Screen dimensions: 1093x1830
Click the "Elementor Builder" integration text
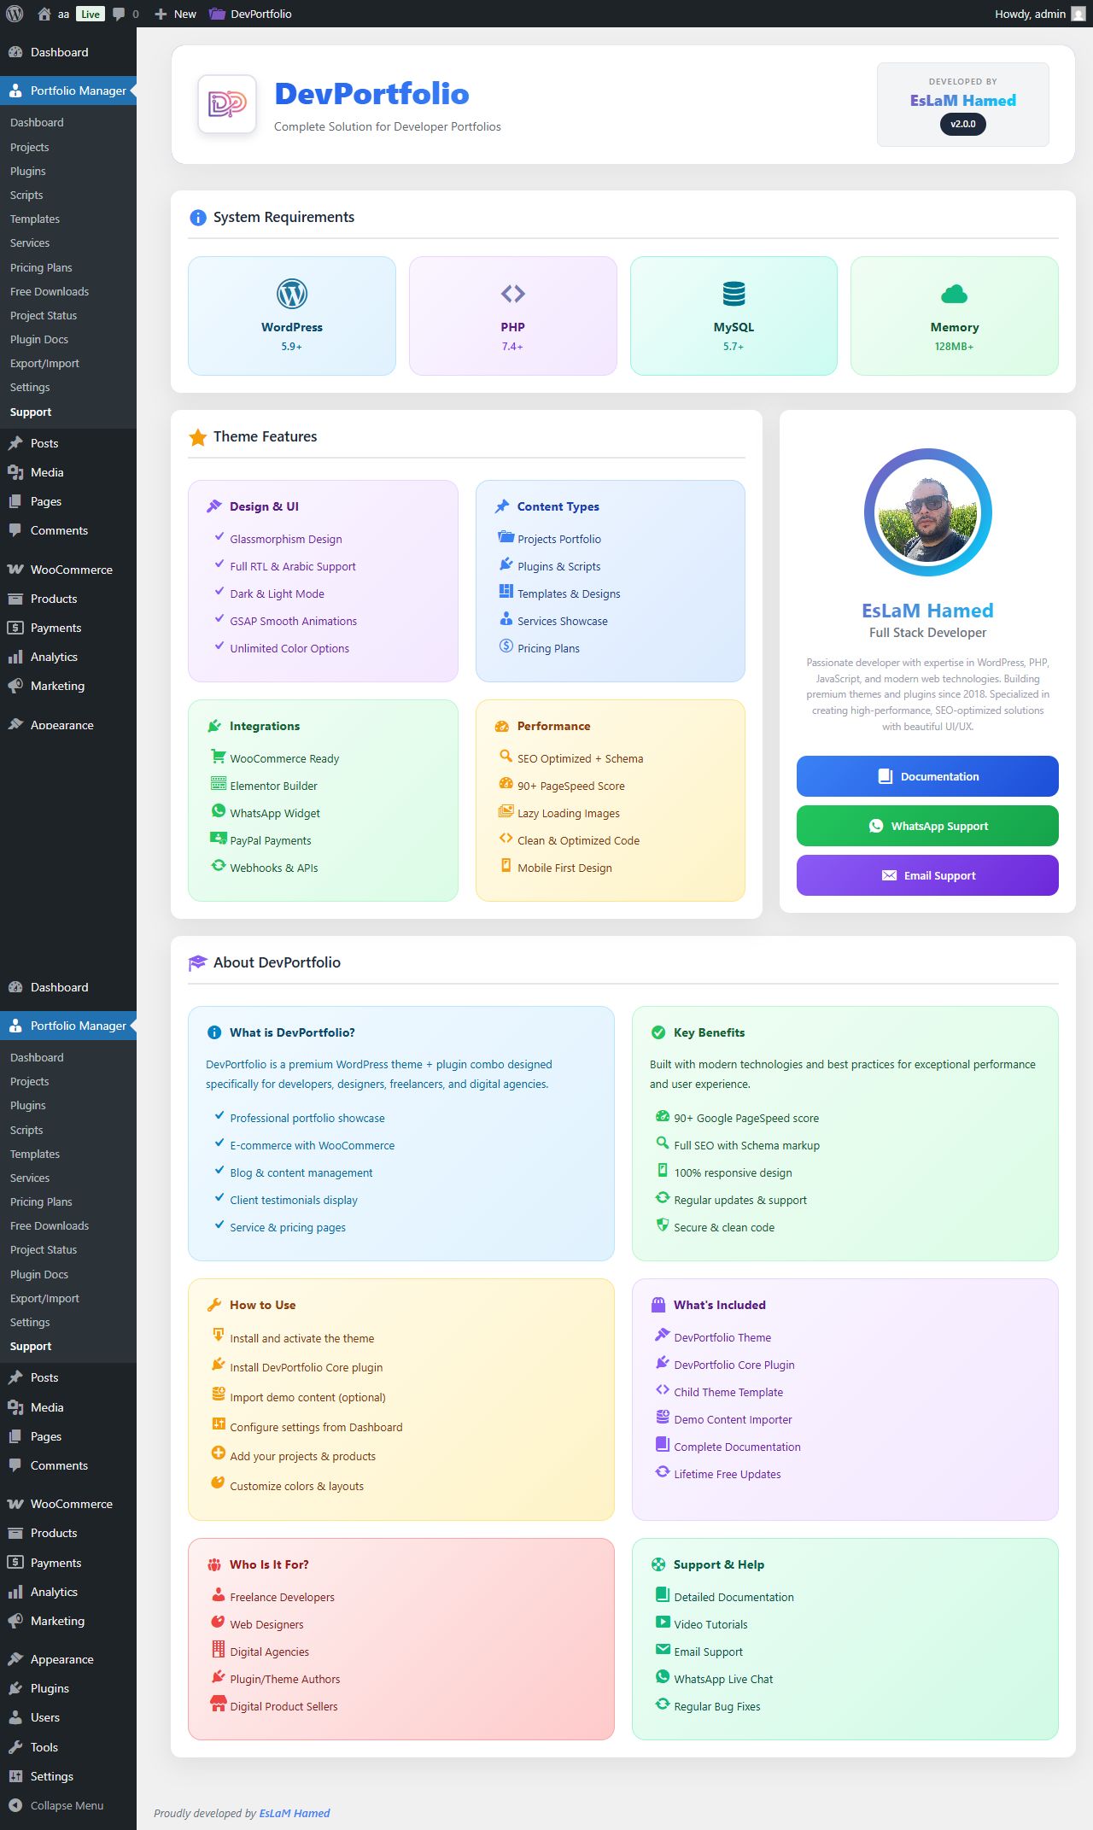273,786
